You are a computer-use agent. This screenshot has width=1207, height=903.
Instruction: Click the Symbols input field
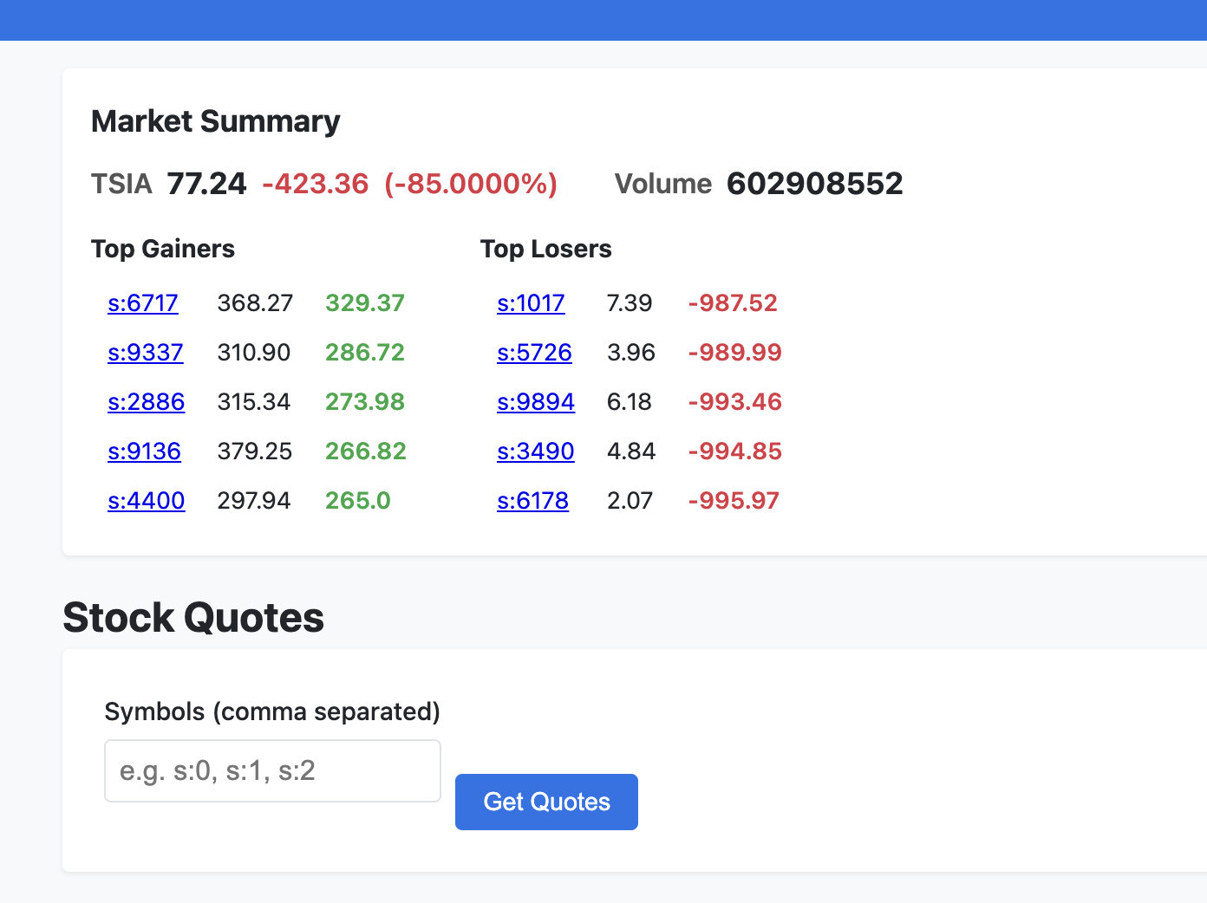point(271,770)
